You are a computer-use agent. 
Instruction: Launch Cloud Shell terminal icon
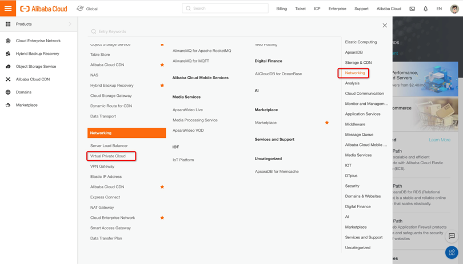[412, 9]
